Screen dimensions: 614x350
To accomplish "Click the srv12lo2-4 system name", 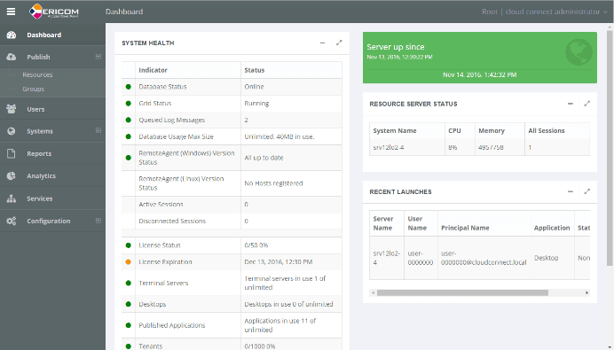I will pyautogui.click(x=389, y=147).
